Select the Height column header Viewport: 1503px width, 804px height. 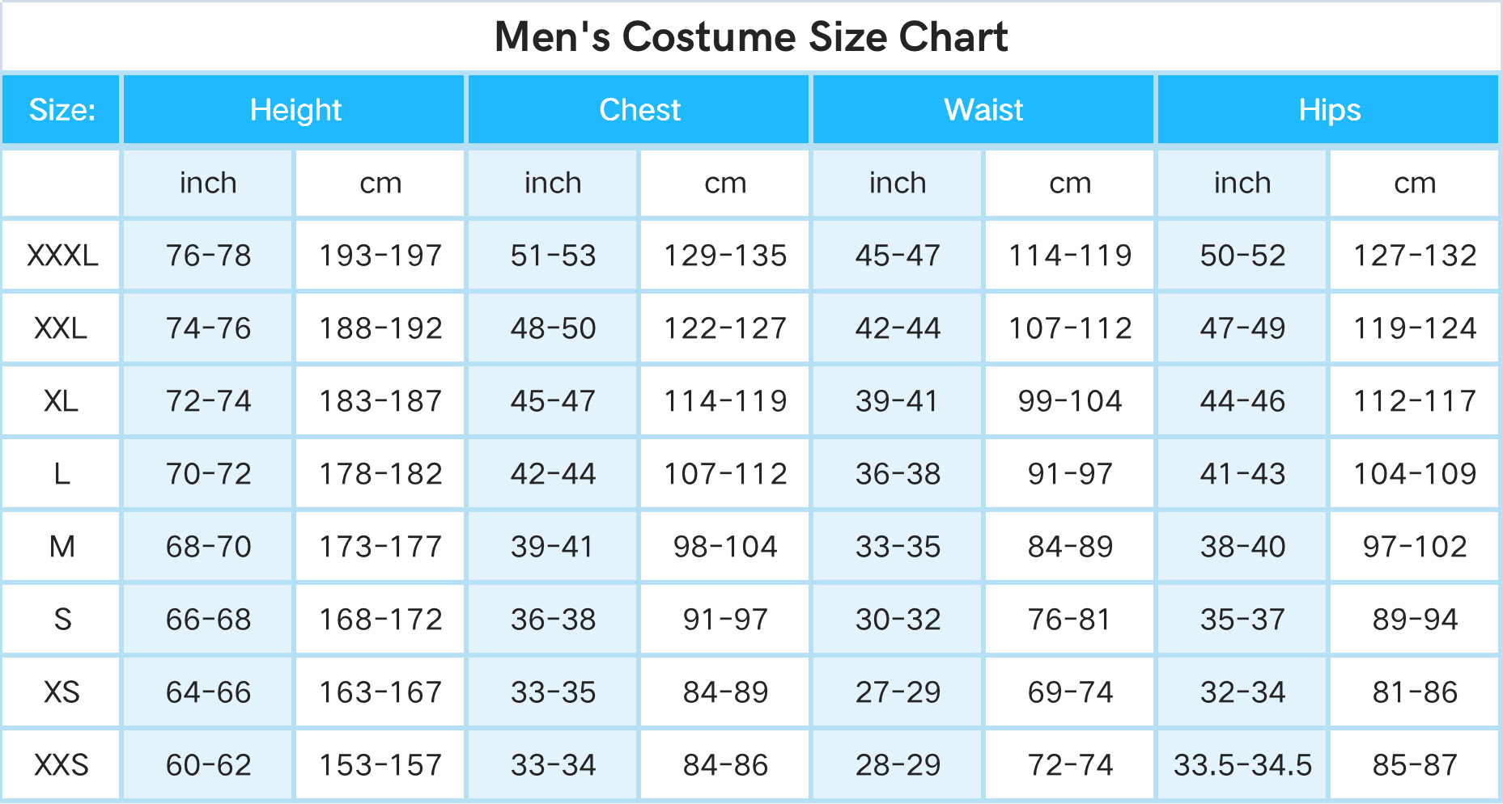click(294, 110)
